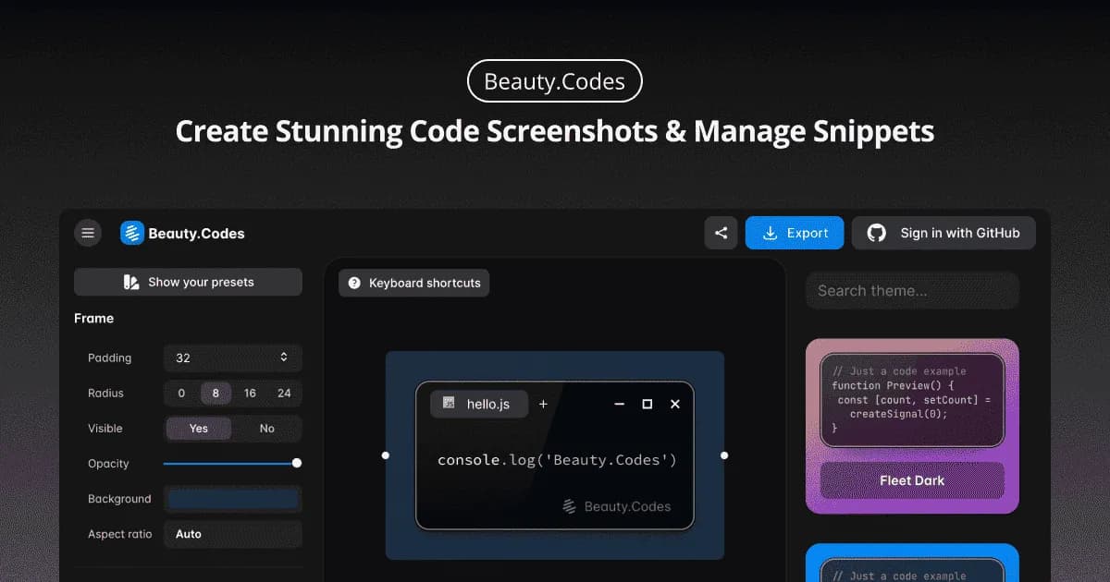Screen dimensions: 1110x582
Task: Open the share options icon
Action: pyautogui.click(x=721, y=233)
